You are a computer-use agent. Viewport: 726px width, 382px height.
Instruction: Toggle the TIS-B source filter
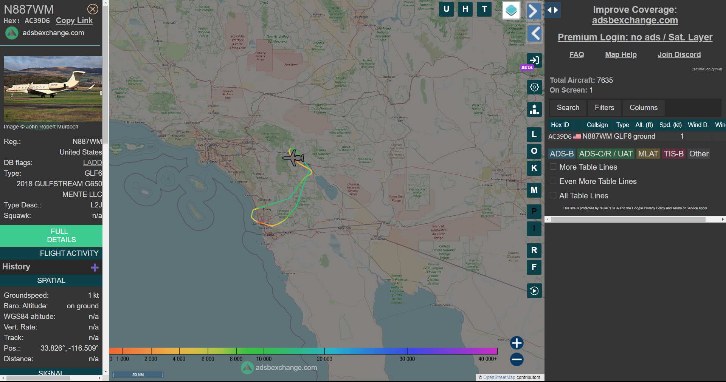673,154
